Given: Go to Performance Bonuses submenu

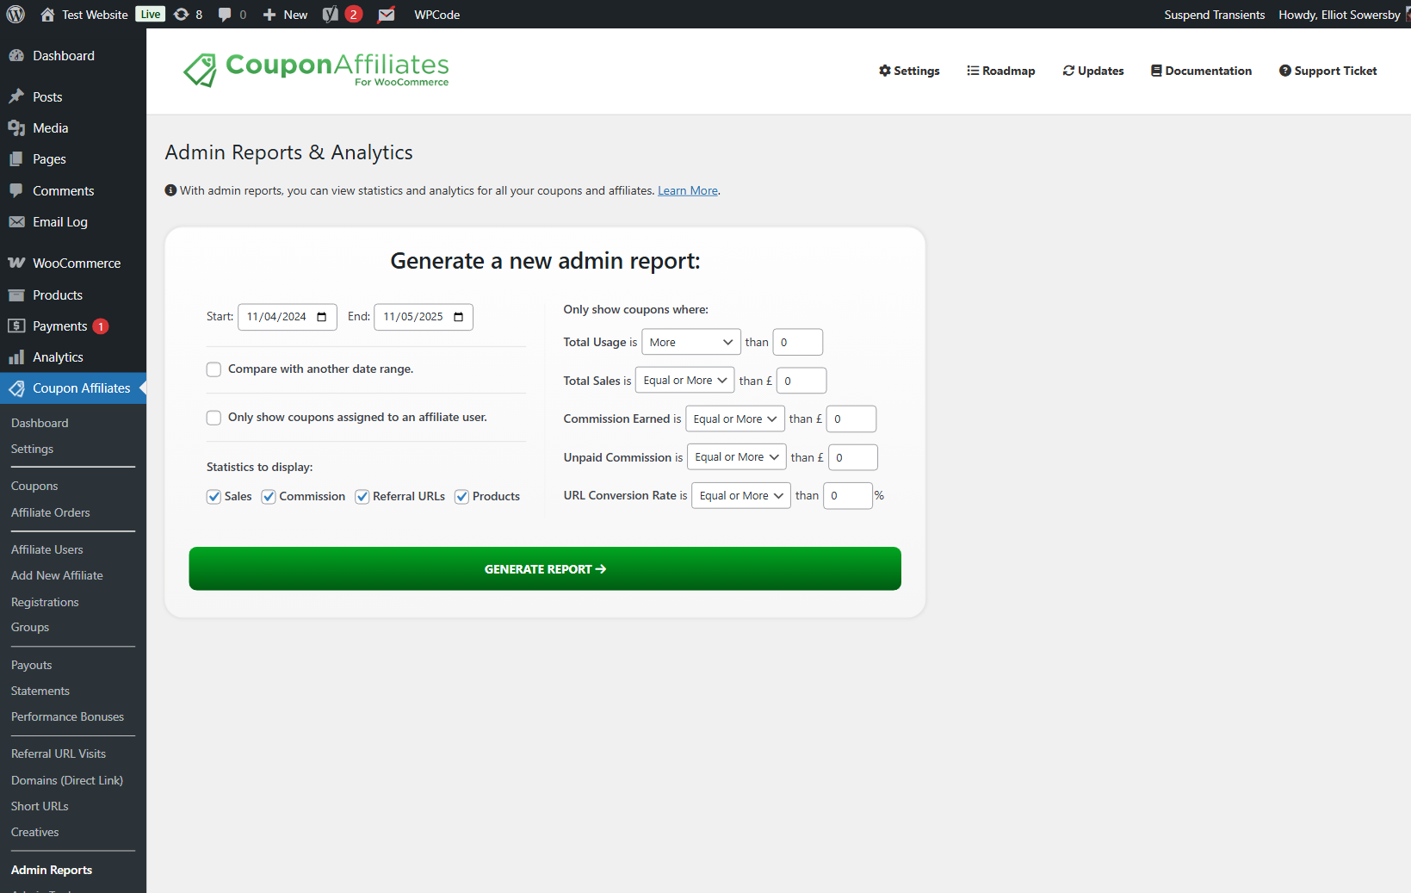Looking at the screenshot, I should 67,716.
